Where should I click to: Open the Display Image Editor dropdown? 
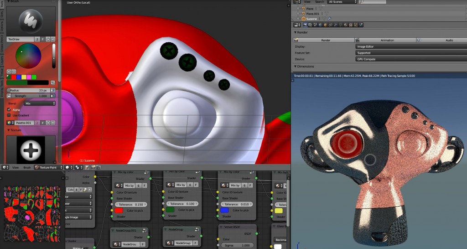(411, 47)
